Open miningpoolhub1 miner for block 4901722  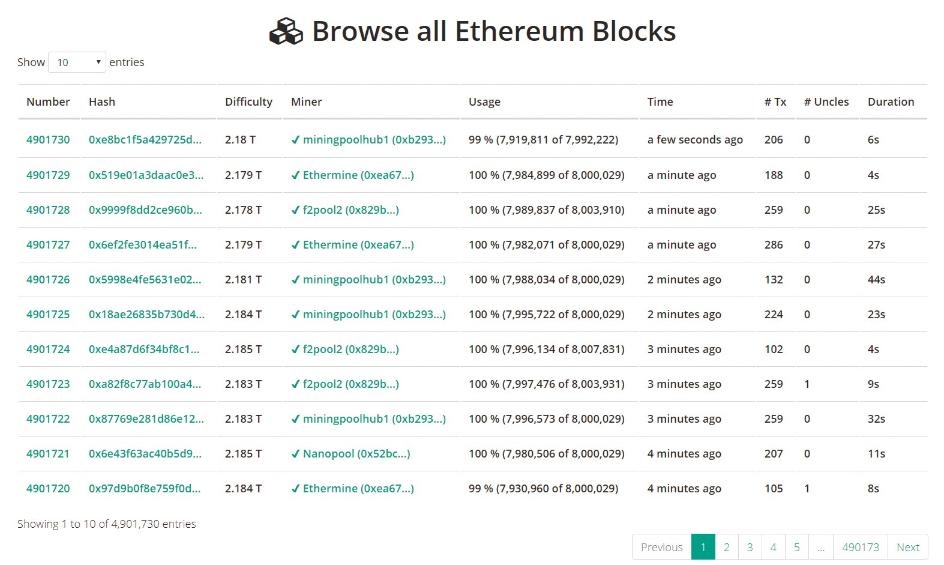[374, 419]
